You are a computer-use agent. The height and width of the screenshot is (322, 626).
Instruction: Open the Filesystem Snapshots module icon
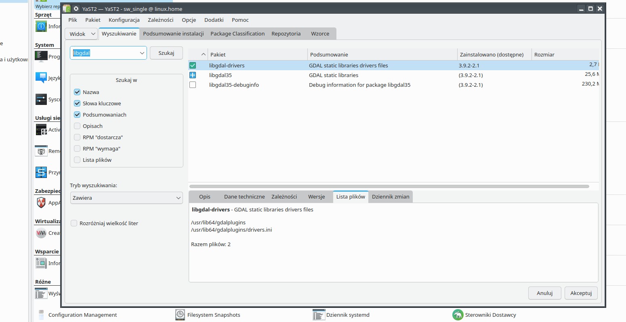180,315
